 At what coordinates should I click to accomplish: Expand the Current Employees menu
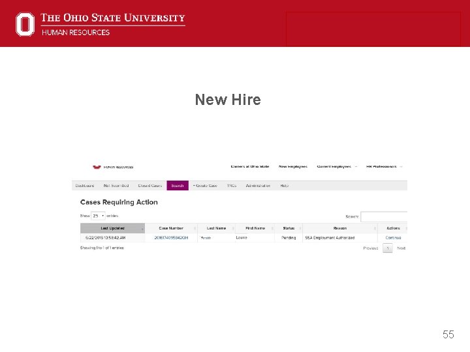[337, 166]
